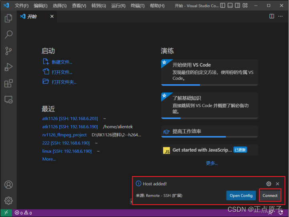Click the 已更新 badge on JavaScript card

(240, 150)
